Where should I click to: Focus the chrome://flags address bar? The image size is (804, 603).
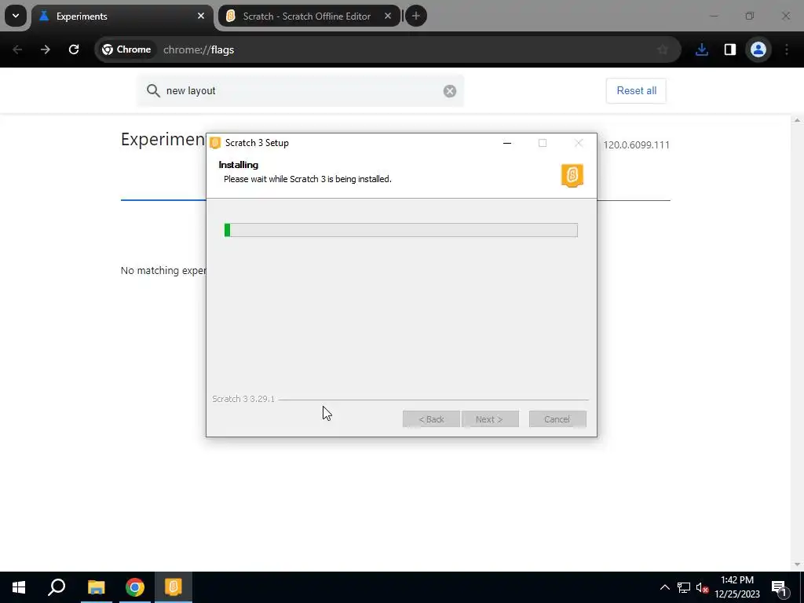click(388, 49)
